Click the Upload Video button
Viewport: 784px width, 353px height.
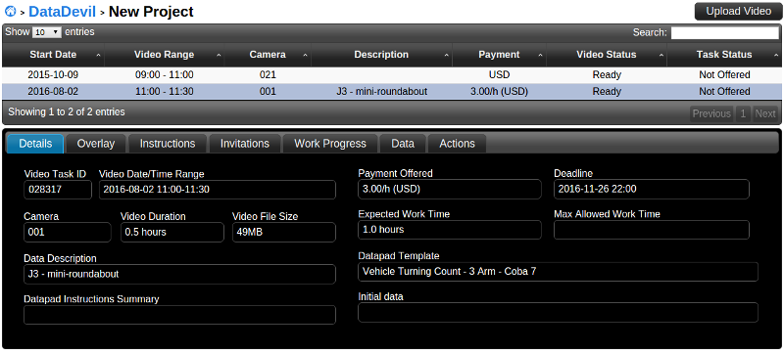738,11
